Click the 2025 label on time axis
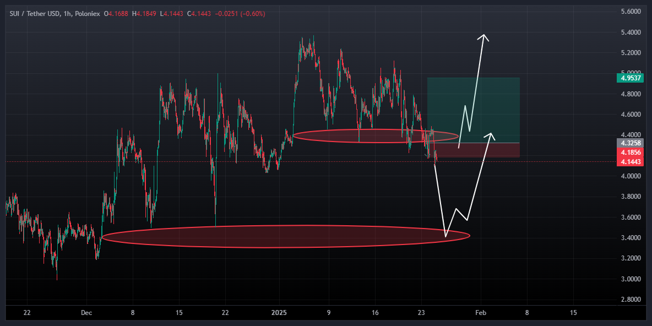 point(279,313)
